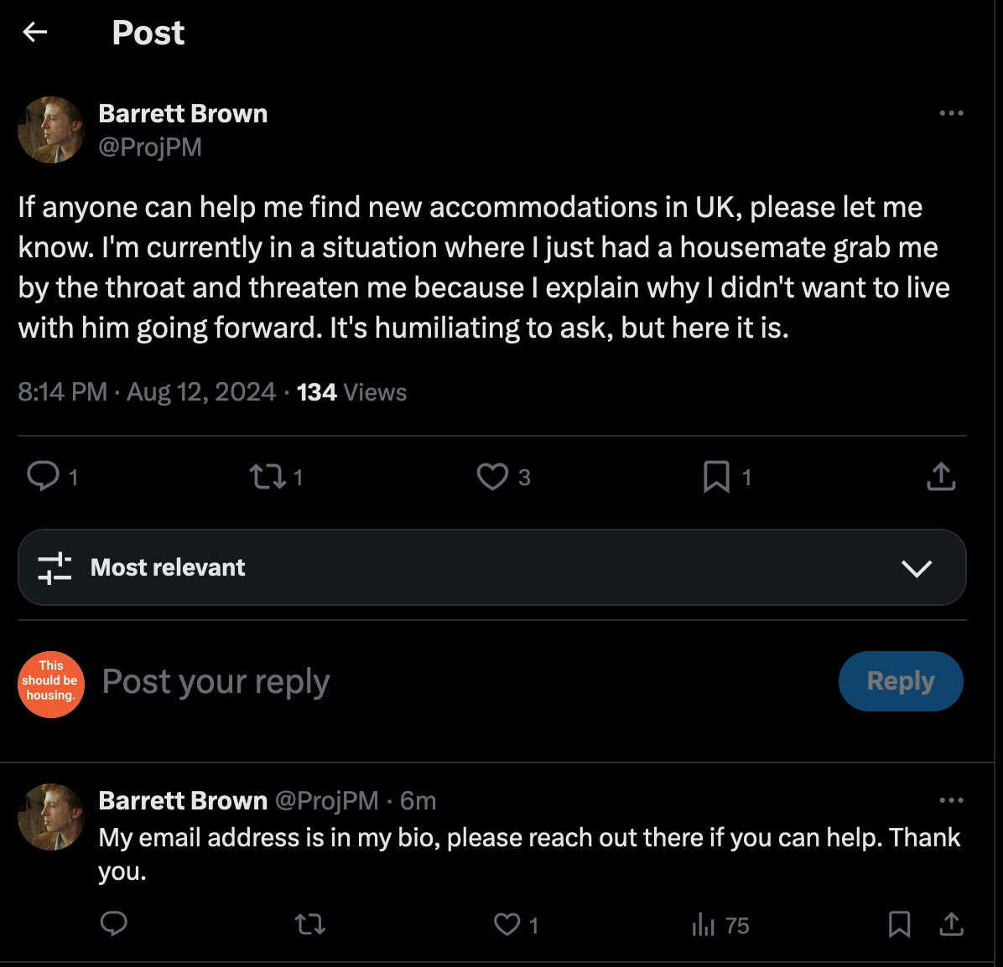Click the Post your reply text field

(419, 682)
